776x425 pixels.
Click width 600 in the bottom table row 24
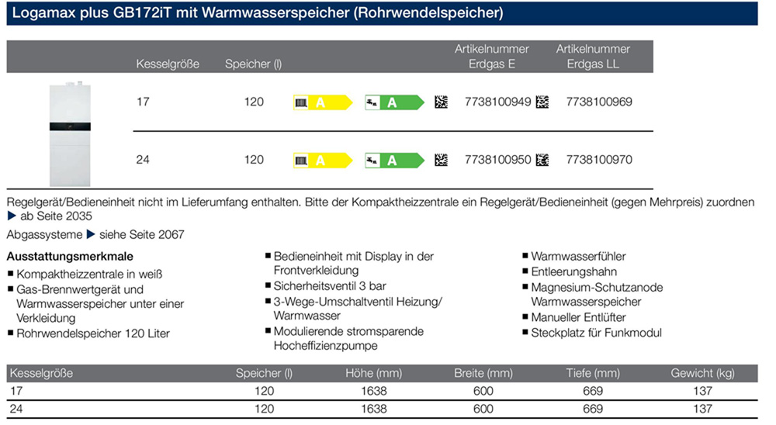483,409
